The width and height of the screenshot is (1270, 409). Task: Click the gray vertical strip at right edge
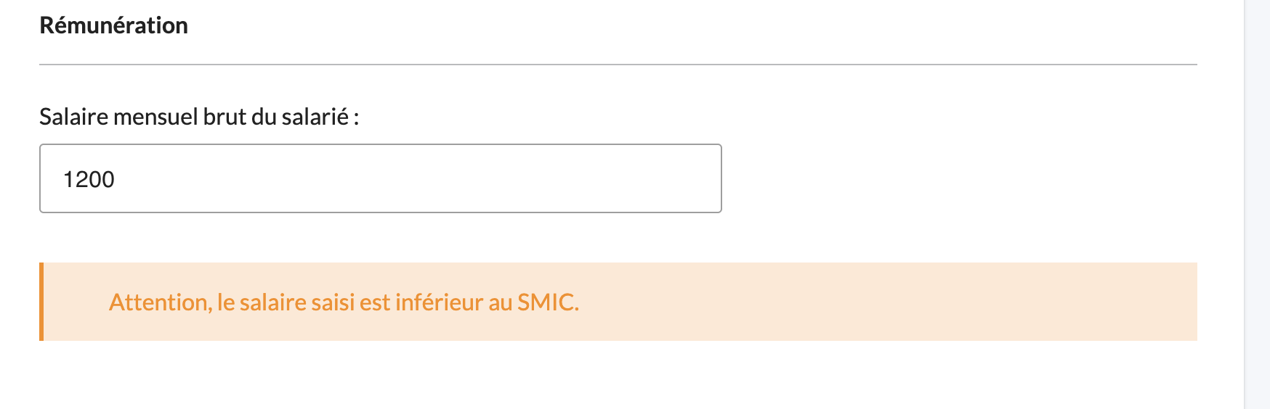[1257, 204]
